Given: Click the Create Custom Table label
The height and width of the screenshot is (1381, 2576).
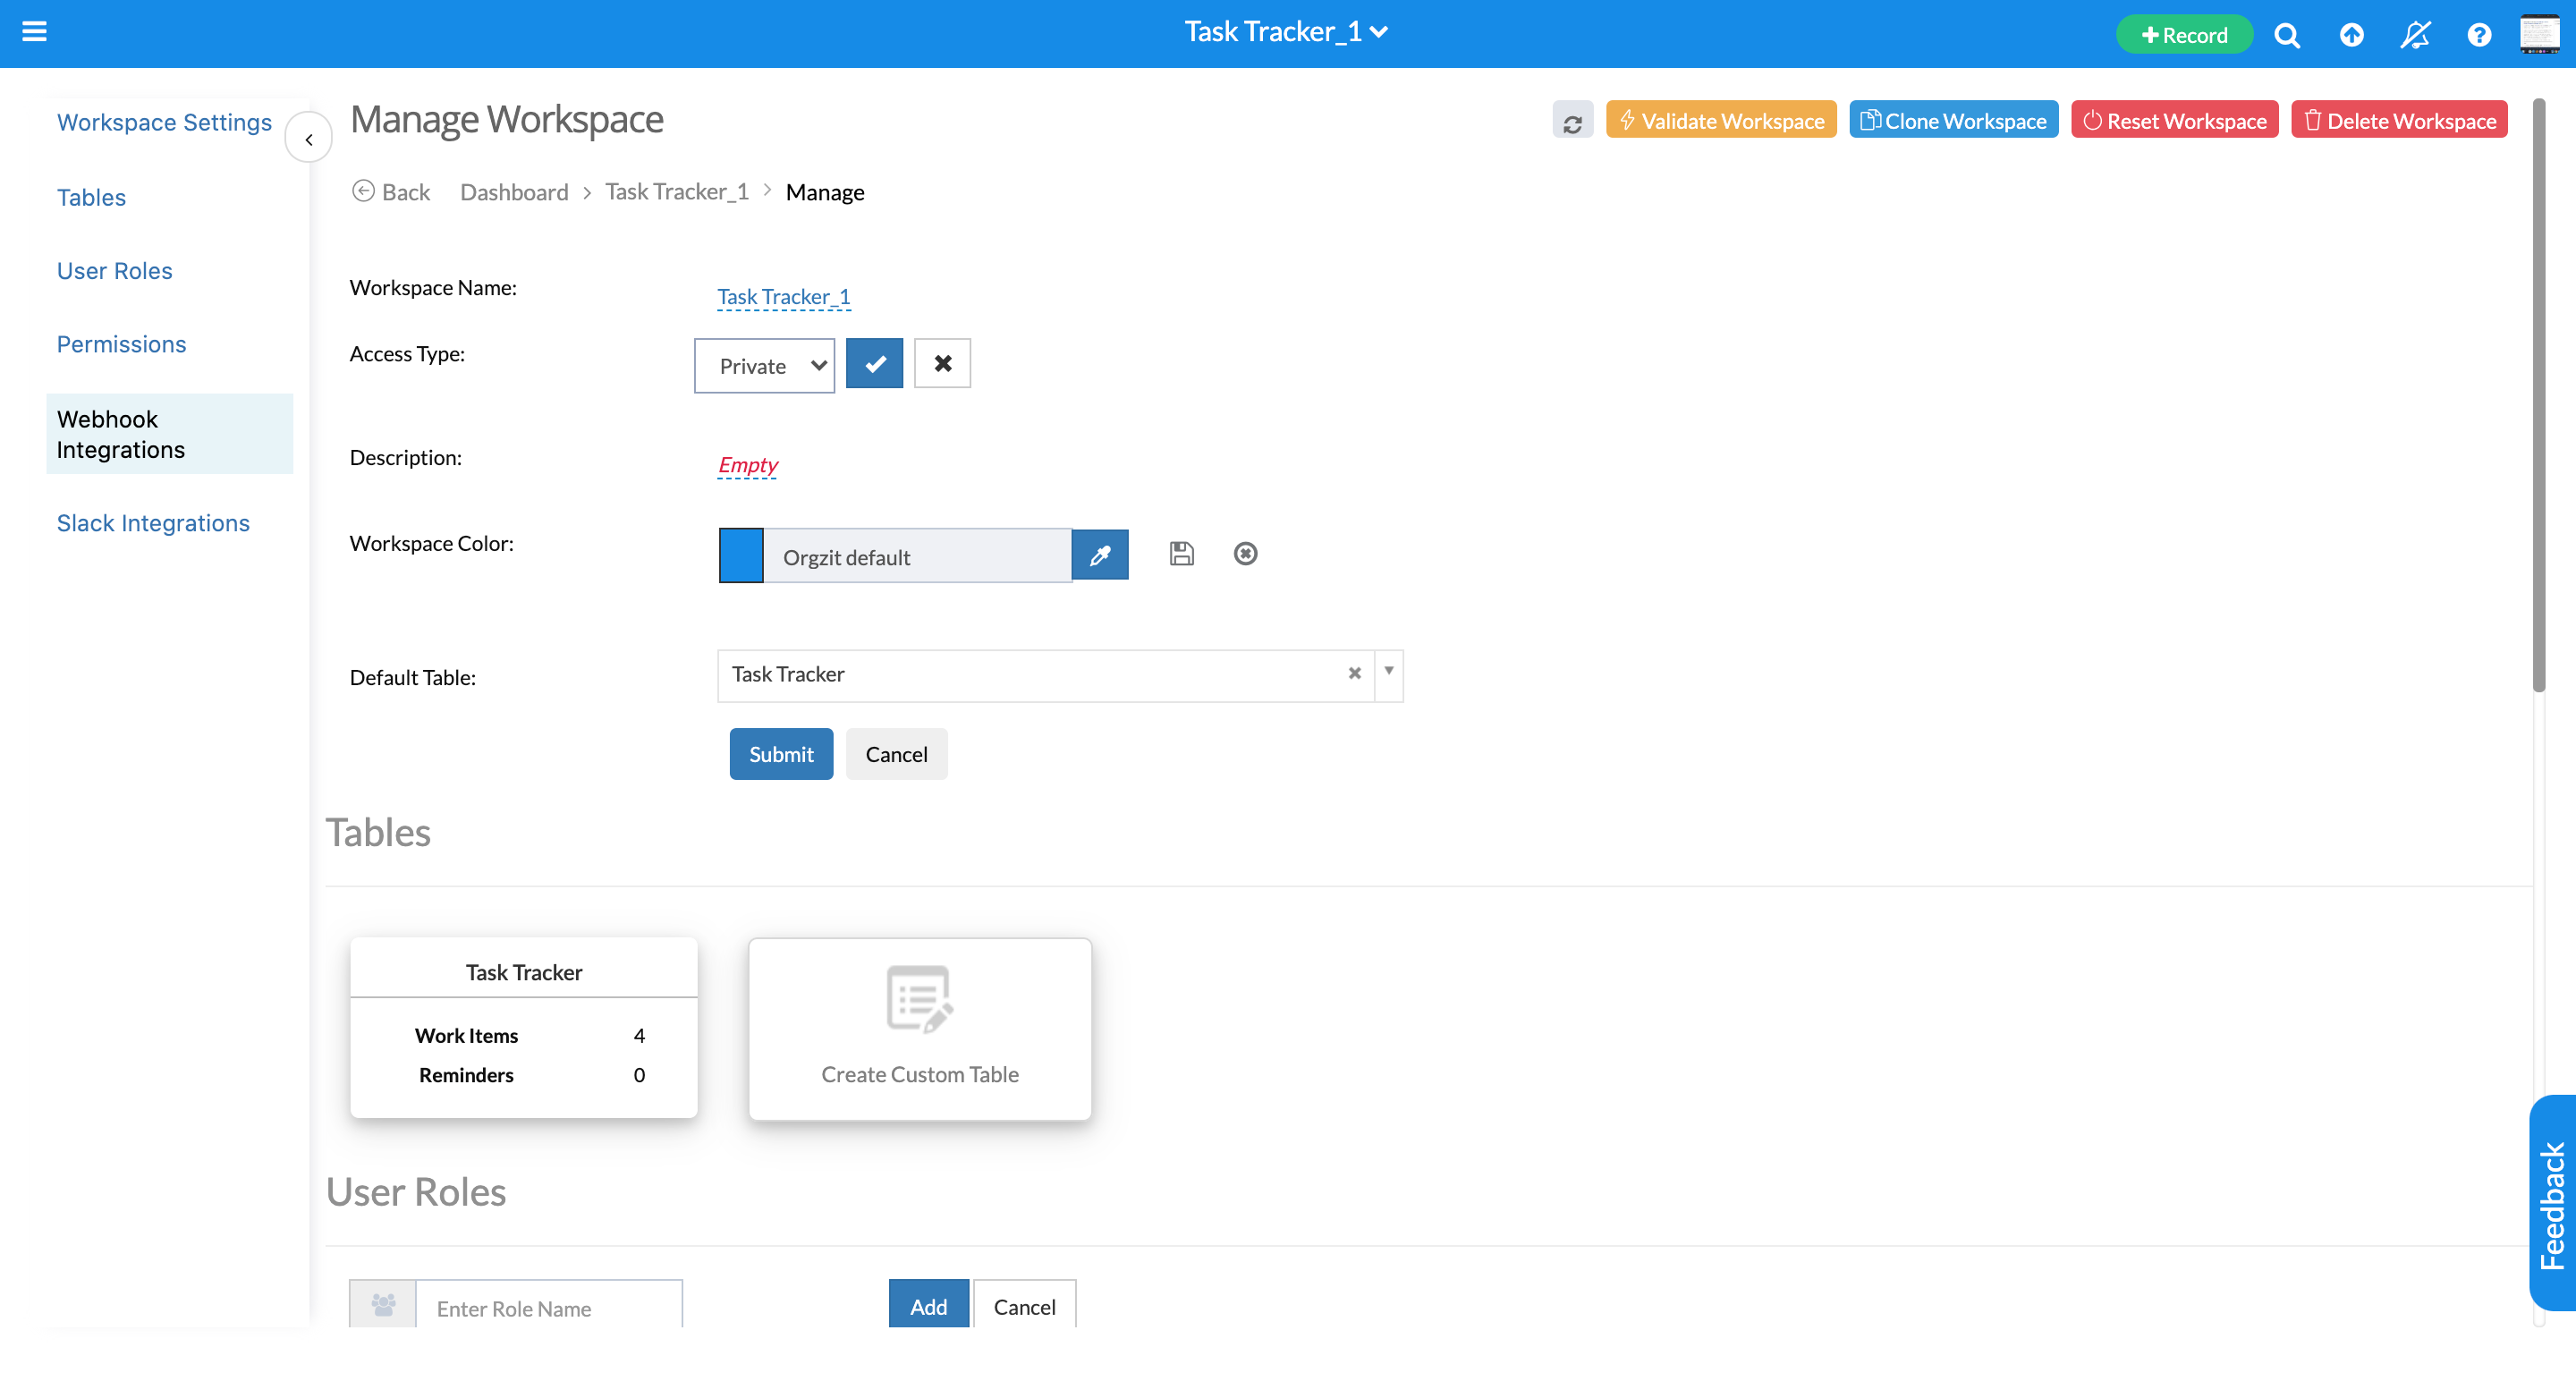Looking at the screenshot, I should pos(919,1073).
